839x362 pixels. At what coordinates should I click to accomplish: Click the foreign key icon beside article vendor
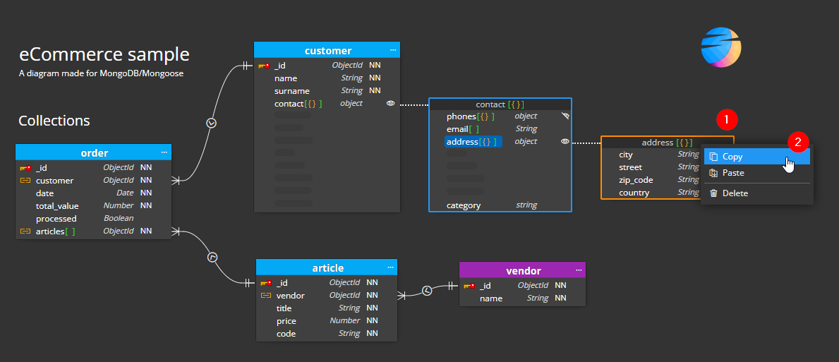[266, 296]
